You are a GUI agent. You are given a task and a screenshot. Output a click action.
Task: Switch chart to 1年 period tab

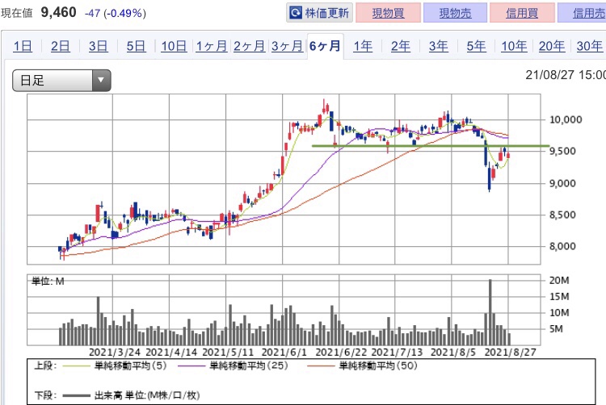click(x=363, y=46)
